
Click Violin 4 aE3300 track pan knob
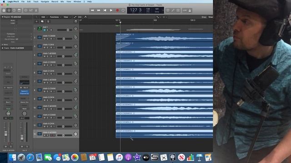click(x=75, y=134)
